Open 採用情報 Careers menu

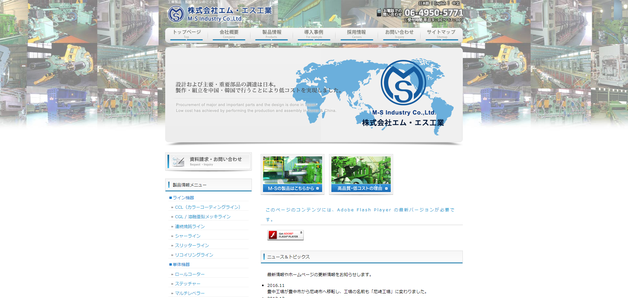tap(357, 34)
